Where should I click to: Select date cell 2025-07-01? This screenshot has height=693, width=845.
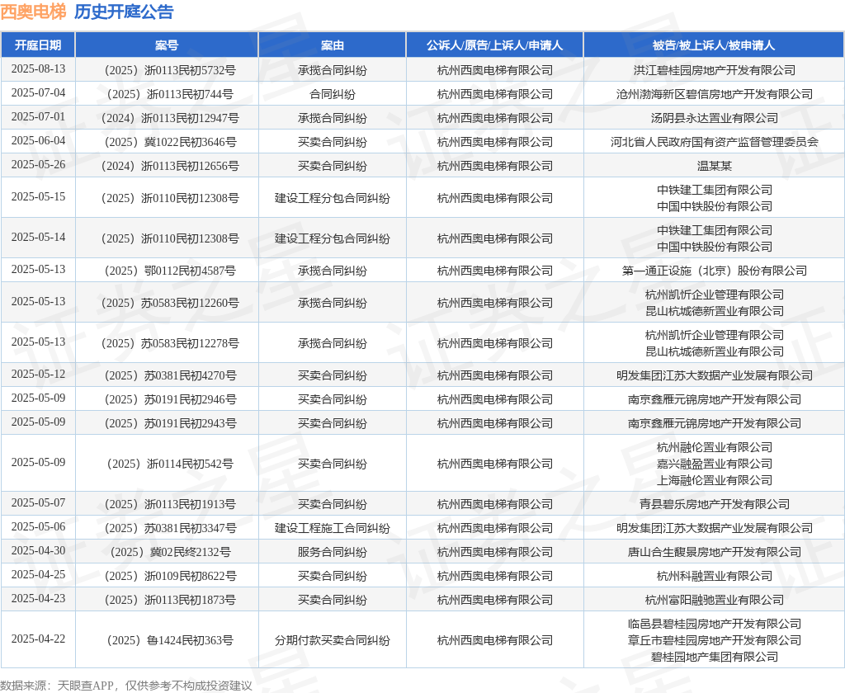click(38, 116)
